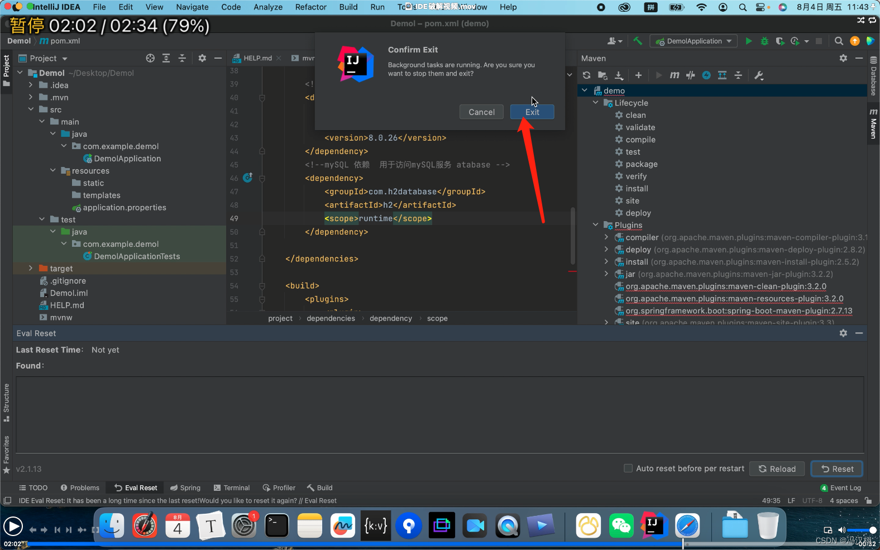Image resolution: width=880 pixels, height=550 pixels.
Task: Click macOS Spotlight search icon
Action: click(x=743, y=7)
